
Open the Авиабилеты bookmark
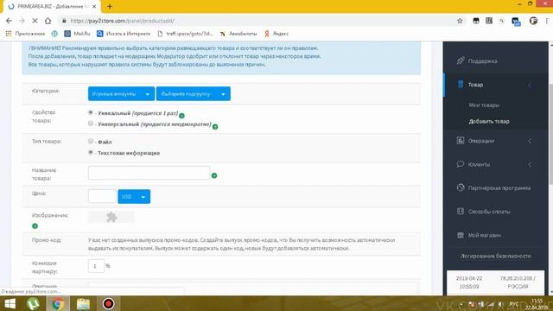(238, 34)
